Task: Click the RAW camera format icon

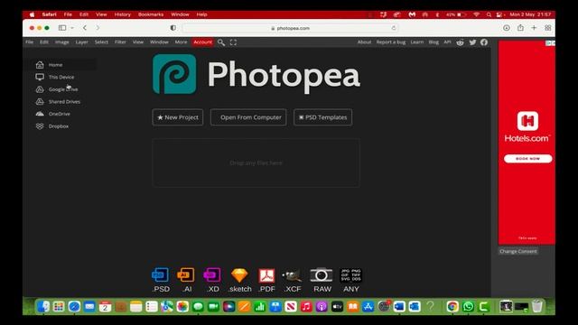Action: pyautogui.click(x=322, y=280)
